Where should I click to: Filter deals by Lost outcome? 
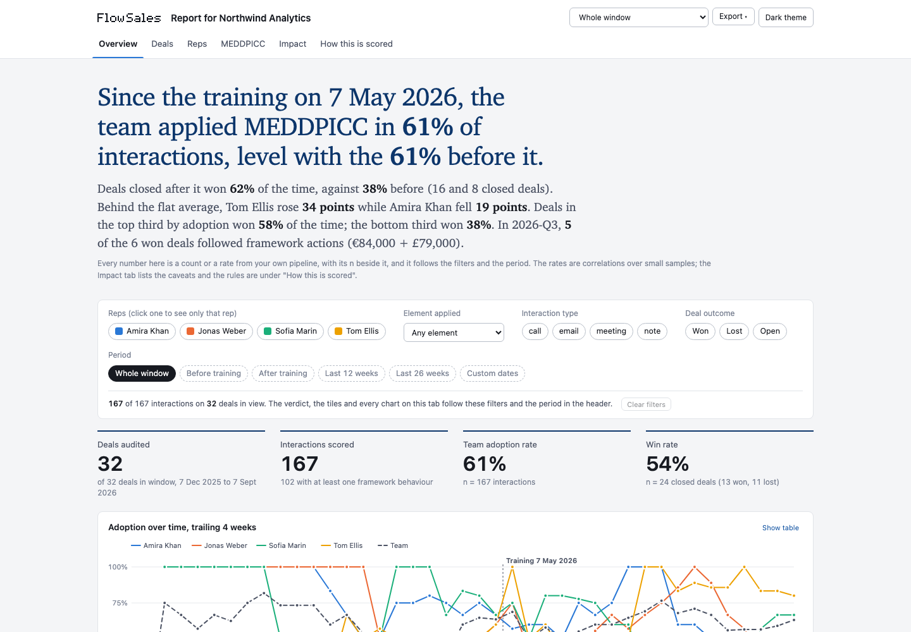click(x=734, y=331)
